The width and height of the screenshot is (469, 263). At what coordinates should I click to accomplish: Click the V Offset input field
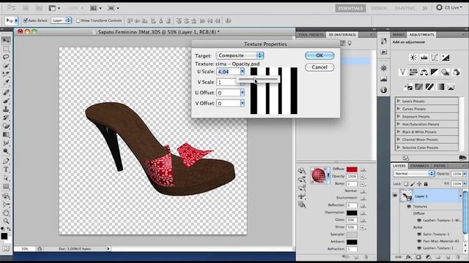[229, 103]
